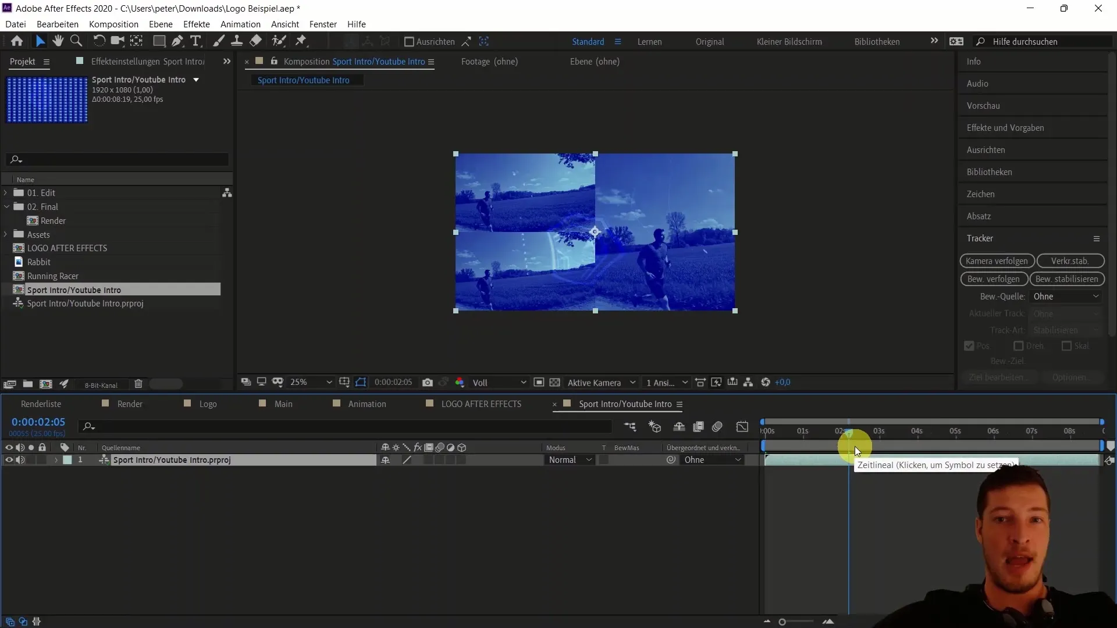Click the Kamera verfolgen button
Image resolution: width=1117 pixels, height=628 pixels.
point(997,261)
